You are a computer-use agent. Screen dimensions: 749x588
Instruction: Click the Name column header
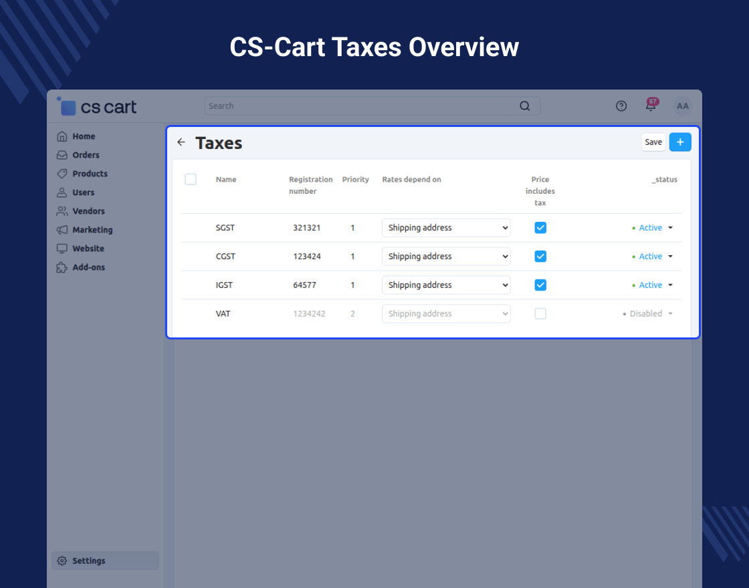226,180
